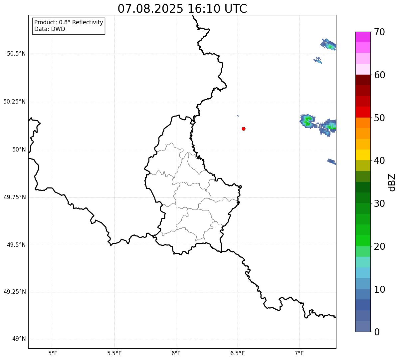The height and width of the screenshot is (360, 400).
Task: Click the 49°N latitude label
Action: pos(19,339)
